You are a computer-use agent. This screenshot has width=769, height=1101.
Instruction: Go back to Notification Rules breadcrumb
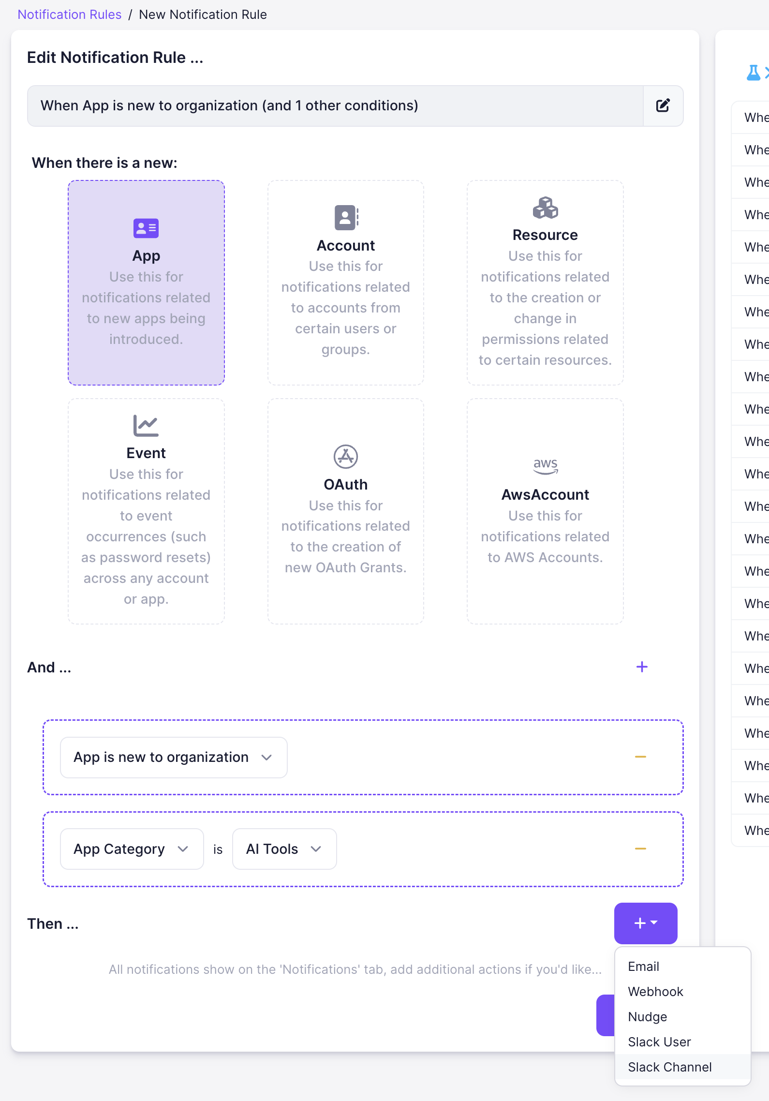70,15
